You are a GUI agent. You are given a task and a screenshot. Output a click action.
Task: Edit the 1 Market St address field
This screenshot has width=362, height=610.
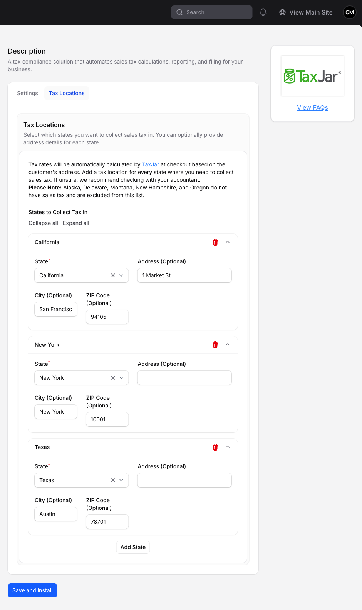184,275
